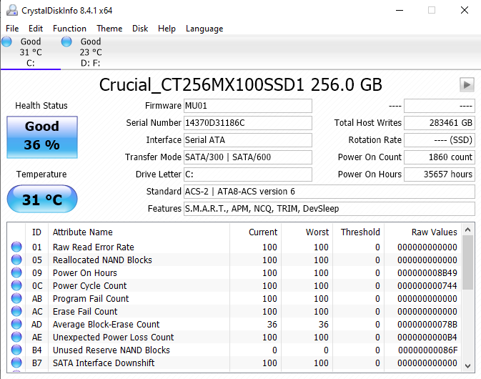The height and width of the screenshot is (379, 481).
Task: Select the SATA Interface Downshift row text
Action: 104,363
